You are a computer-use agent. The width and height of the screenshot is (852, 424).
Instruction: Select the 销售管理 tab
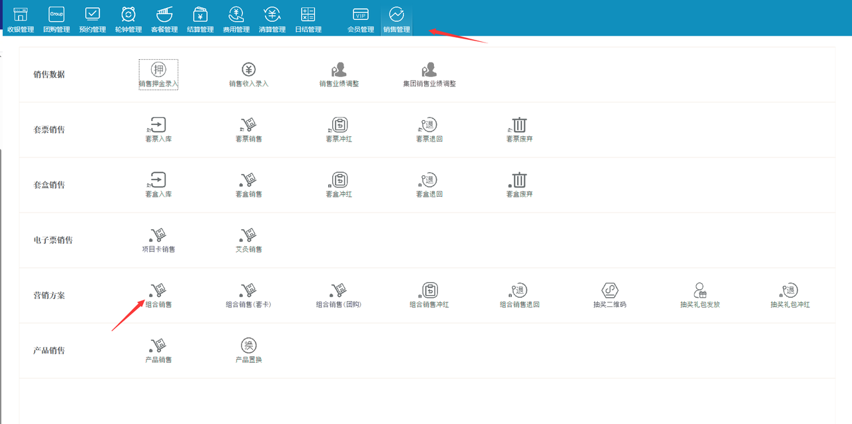(x=397, y=19)
